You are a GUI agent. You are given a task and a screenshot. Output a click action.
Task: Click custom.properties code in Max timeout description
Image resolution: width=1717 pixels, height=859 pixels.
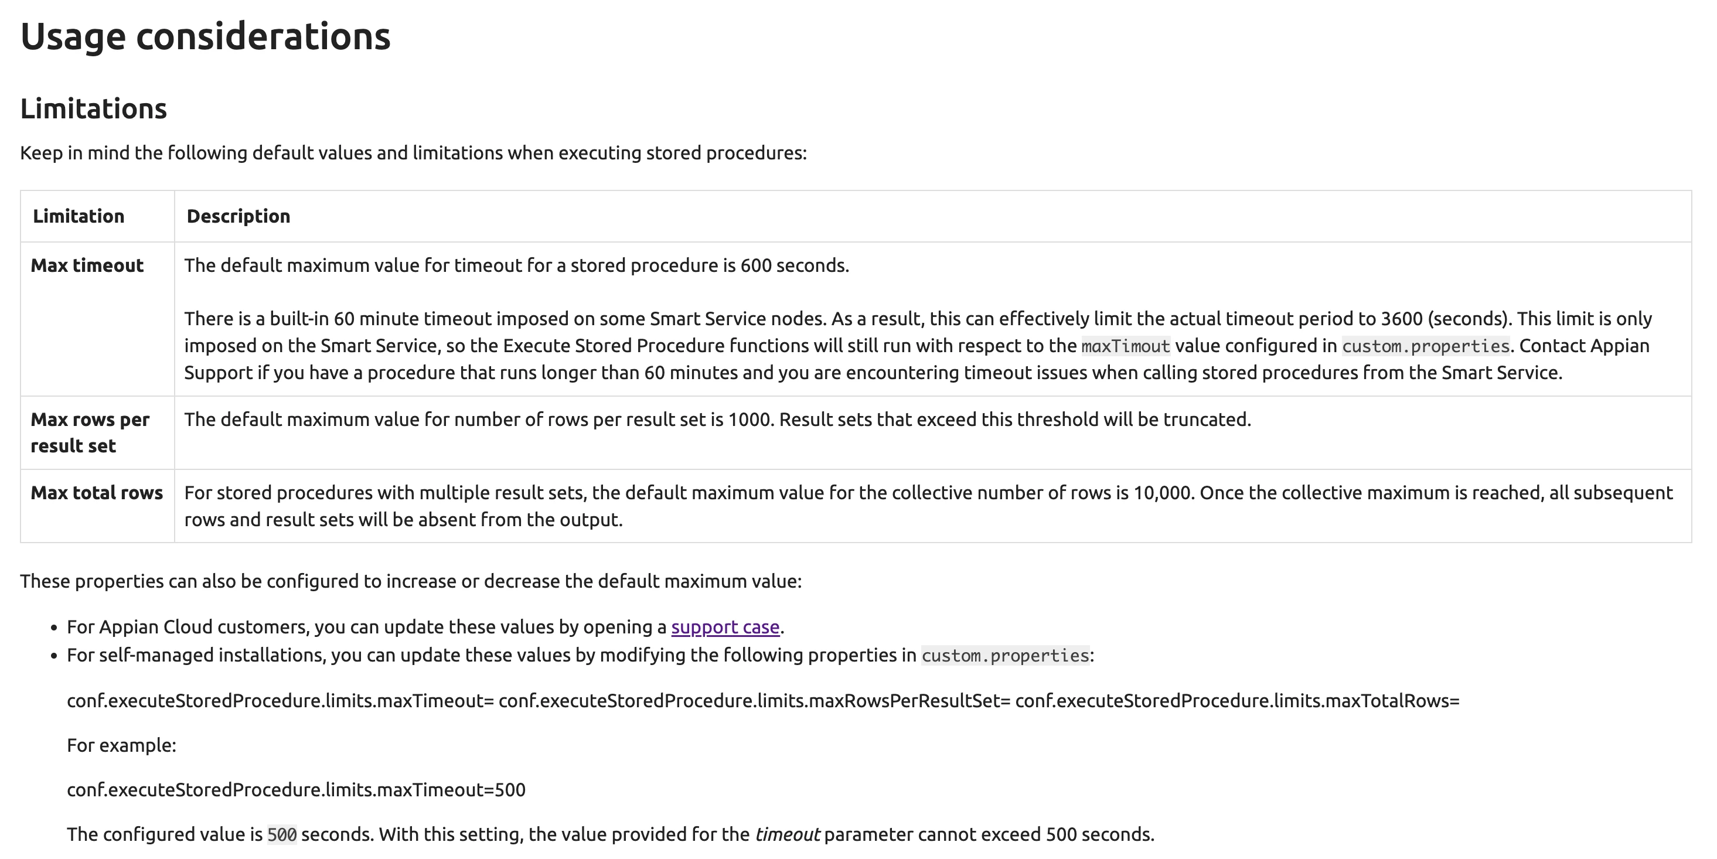coord(1426,346)
